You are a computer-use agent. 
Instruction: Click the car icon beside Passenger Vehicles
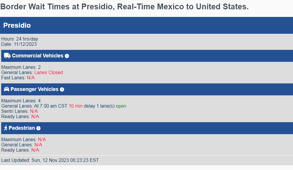click(6, 89)
